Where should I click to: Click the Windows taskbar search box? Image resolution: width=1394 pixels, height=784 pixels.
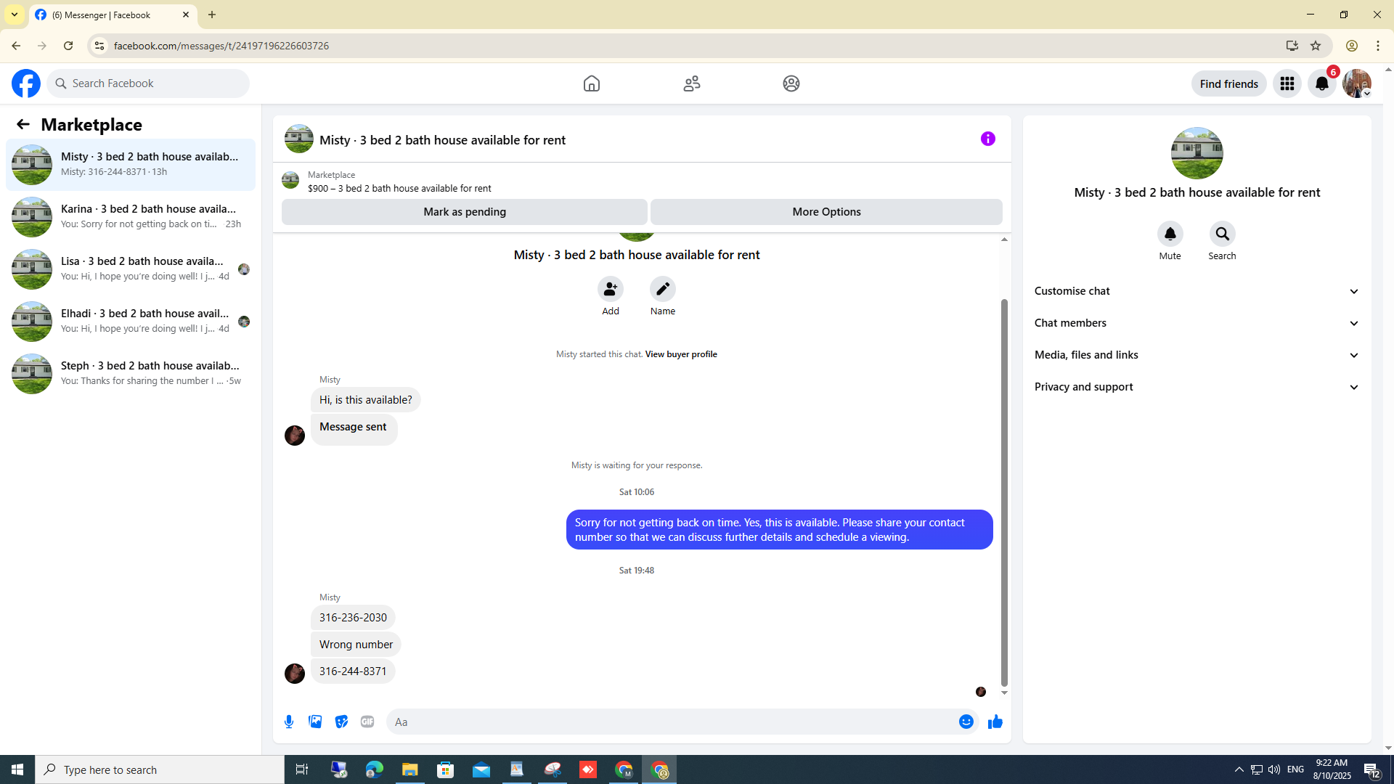[x=160, y=769]
